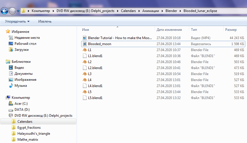Expand arrow after Анимации in address bar
This screenshot has height=143, width=247.
pyautogui.click(x=162, y=11)
